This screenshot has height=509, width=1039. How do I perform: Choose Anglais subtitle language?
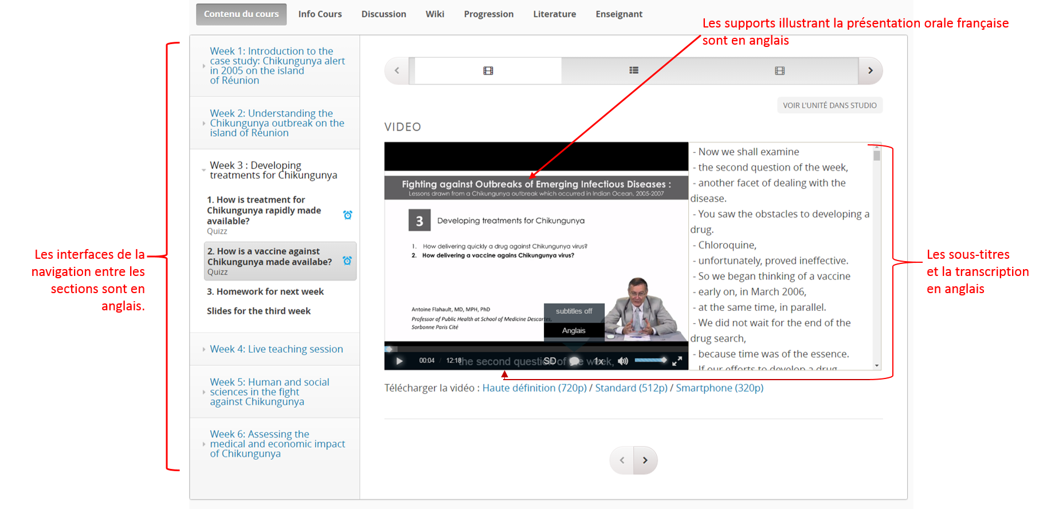click(x=574, y=330)
